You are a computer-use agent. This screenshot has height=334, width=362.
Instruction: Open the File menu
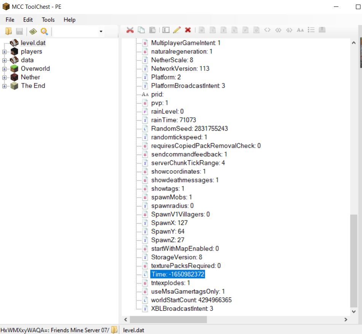point(10,20)
